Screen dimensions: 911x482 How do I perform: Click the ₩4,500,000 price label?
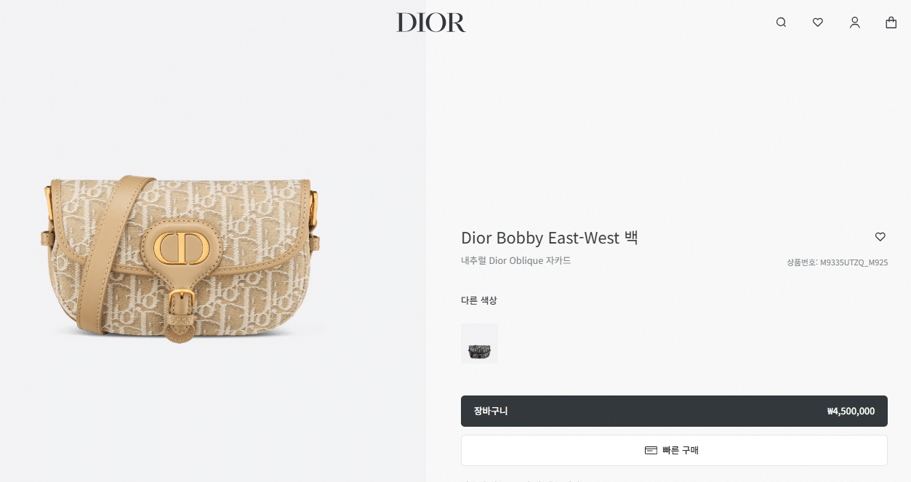tap(851, 411)
